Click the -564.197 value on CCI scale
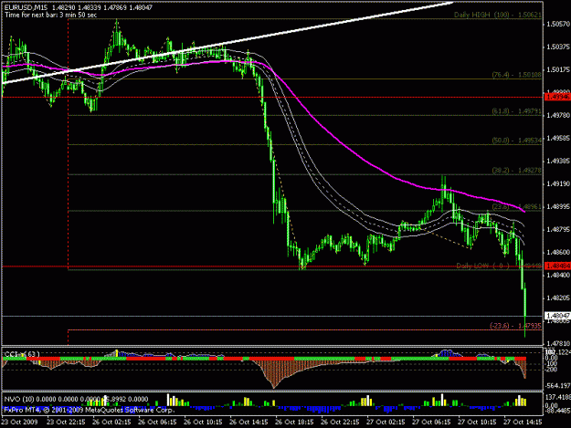571x428 pixels. 557,385
